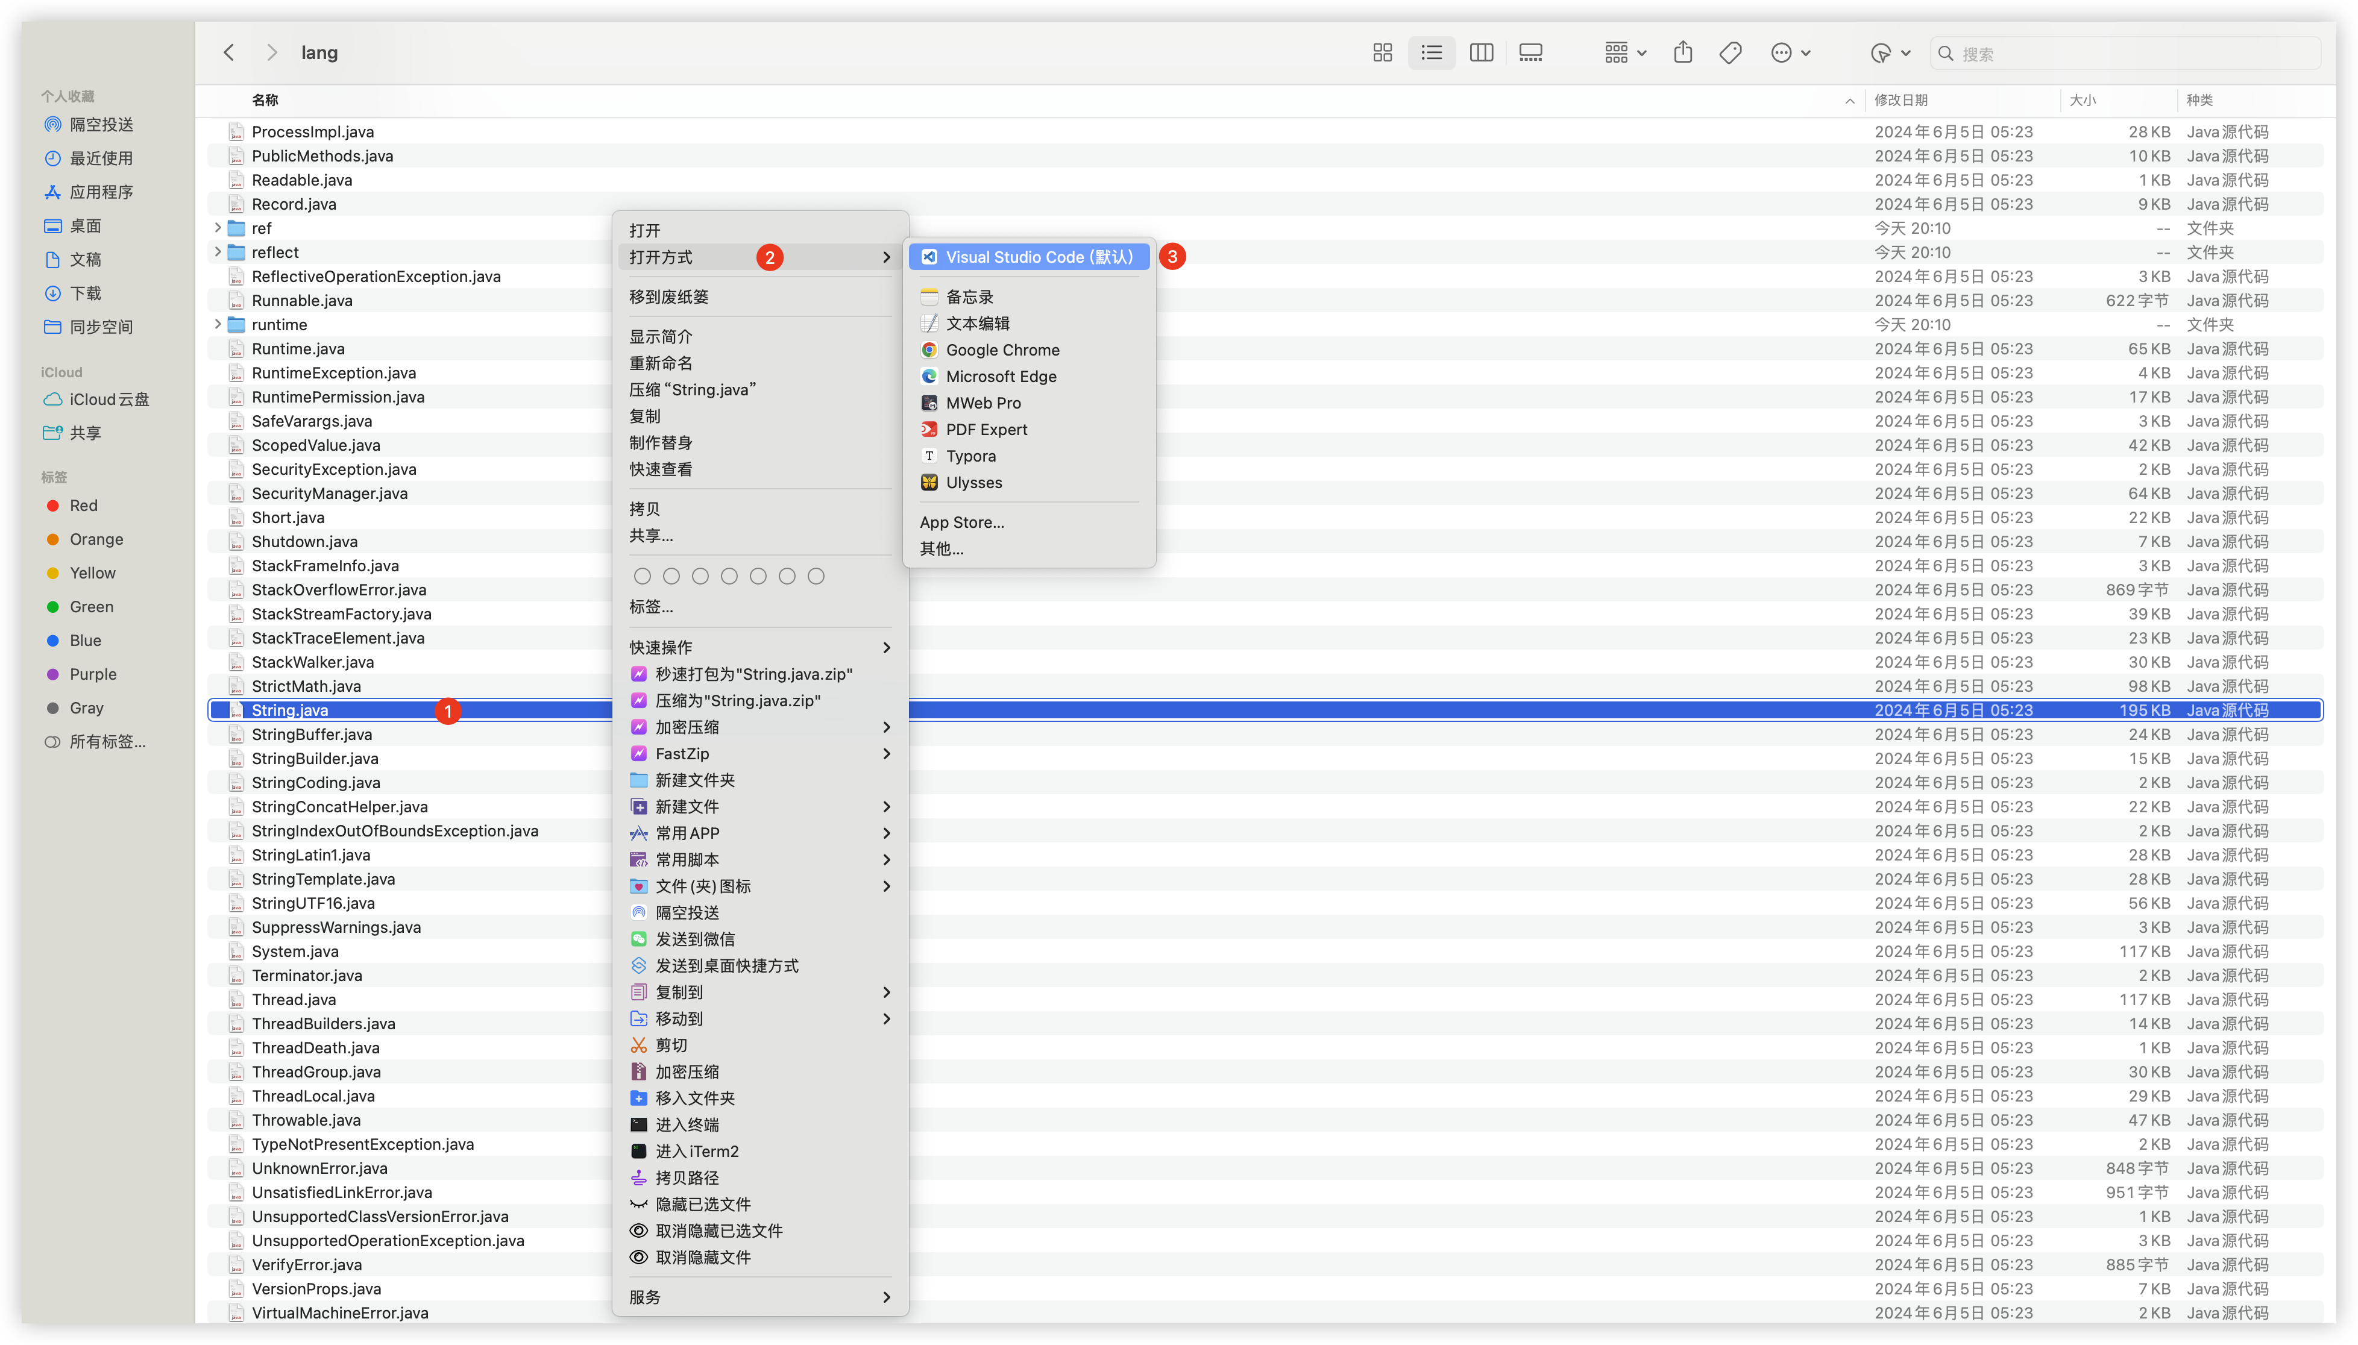Click the share toolbar icon

tap(1682, 52)
